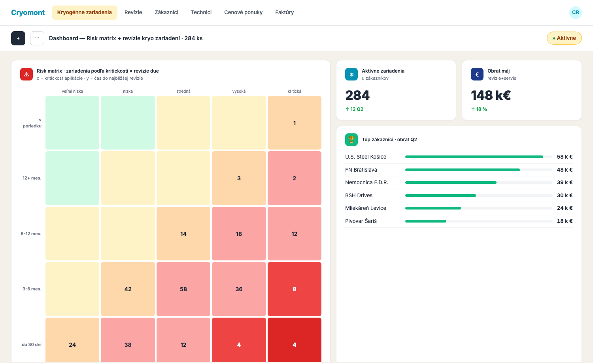The height and width of the screenshot is (363, 593).
Task: Click the trophy icon beside Top zákazníci
Action: pos(351,140)
